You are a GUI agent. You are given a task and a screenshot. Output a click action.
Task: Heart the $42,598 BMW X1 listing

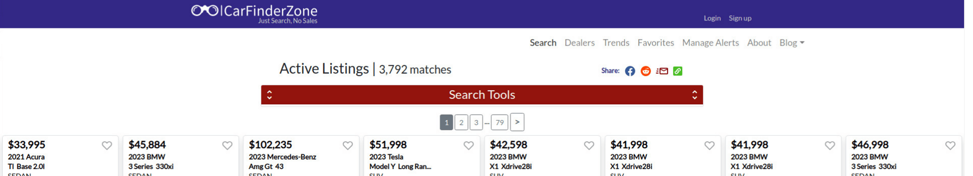click(x=589, y=145)
